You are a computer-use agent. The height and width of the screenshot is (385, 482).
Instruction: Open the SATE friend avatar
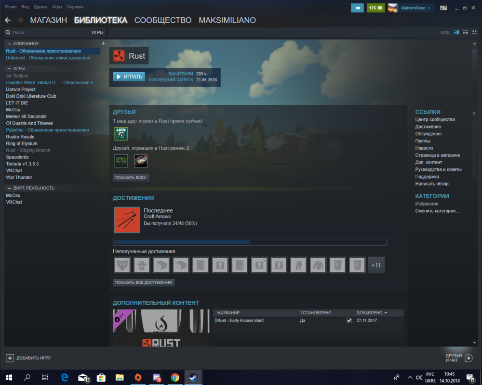pos(121,134)
